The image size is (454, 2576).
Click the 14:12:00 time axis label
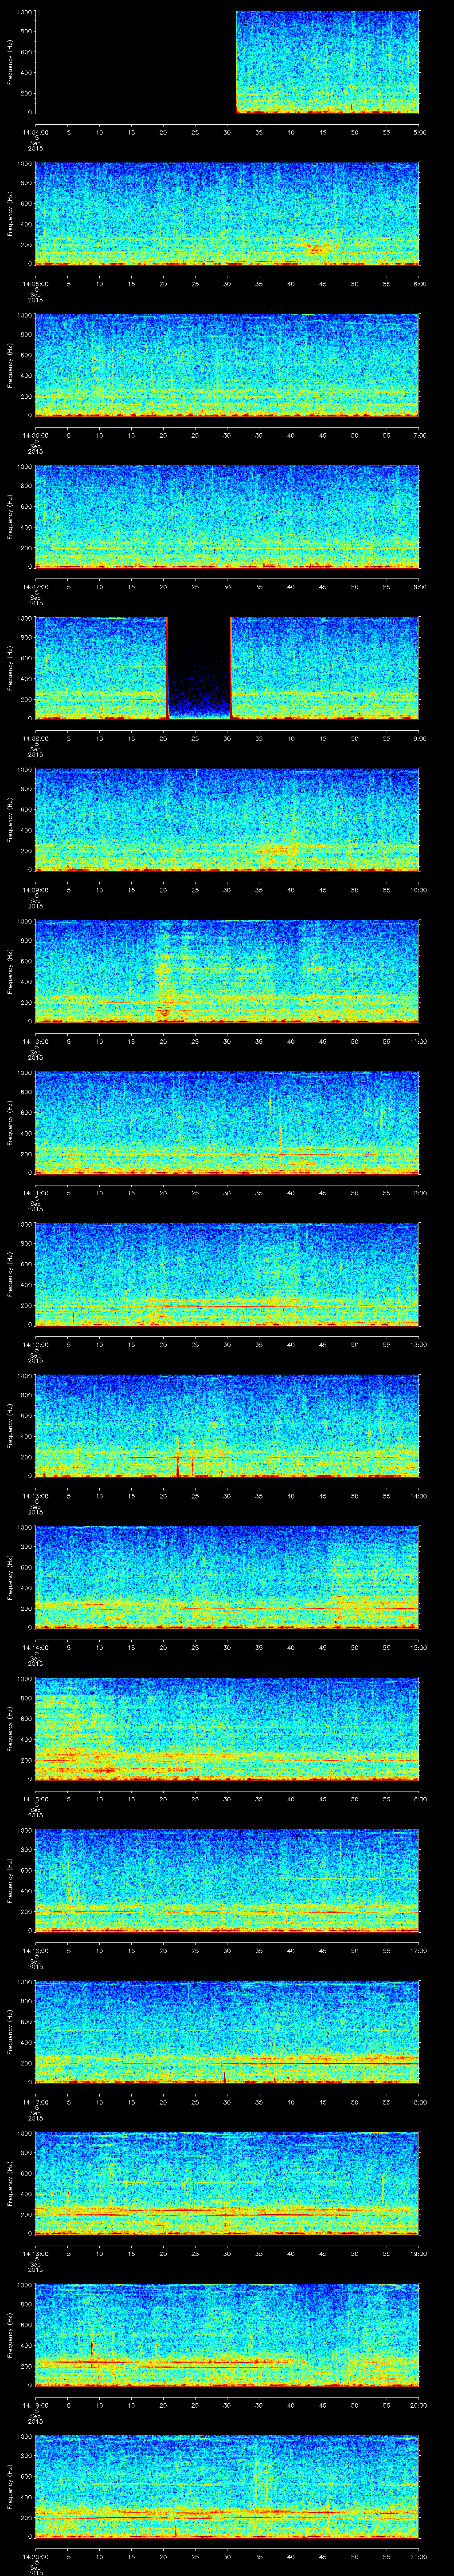35,1344
